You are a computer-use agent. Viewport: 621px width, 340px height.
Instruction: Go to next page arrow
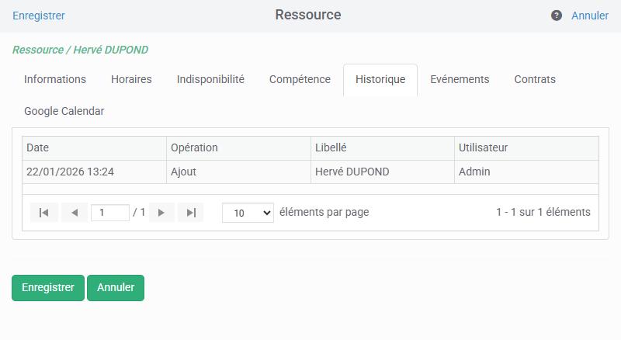[161, 213]
